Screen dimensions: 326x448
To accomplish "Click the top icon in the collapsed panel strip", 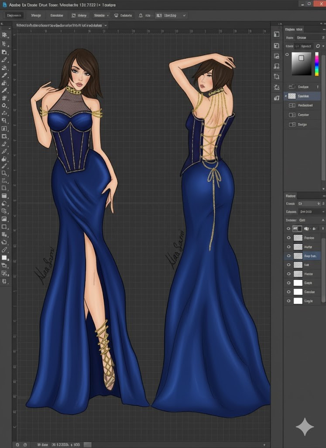I will [276, 35].
